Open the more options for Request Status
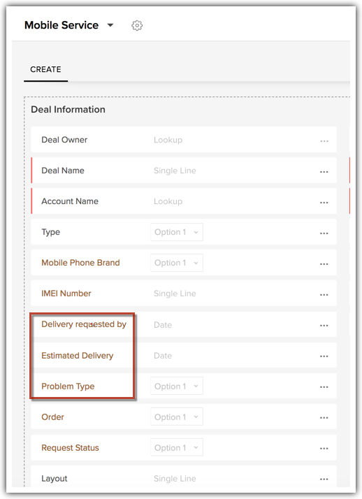 324,449
